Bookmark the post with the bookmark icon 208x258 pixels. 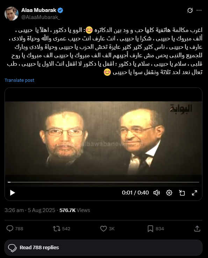coord(150,229)
